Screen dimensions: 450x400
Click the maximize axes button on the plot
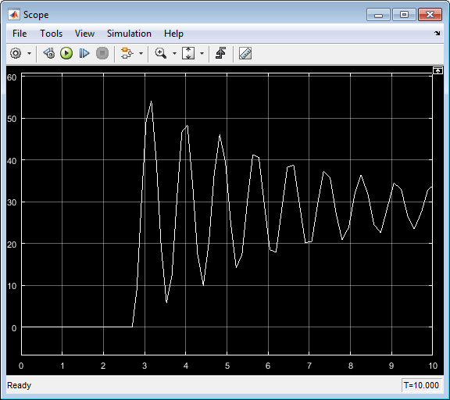437,70
